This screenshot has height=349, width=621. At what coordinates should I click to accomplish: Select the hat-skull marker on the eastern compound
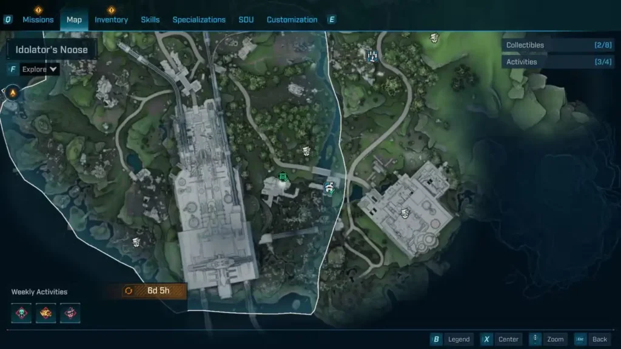pyautogui.click(x=404, y=214)
